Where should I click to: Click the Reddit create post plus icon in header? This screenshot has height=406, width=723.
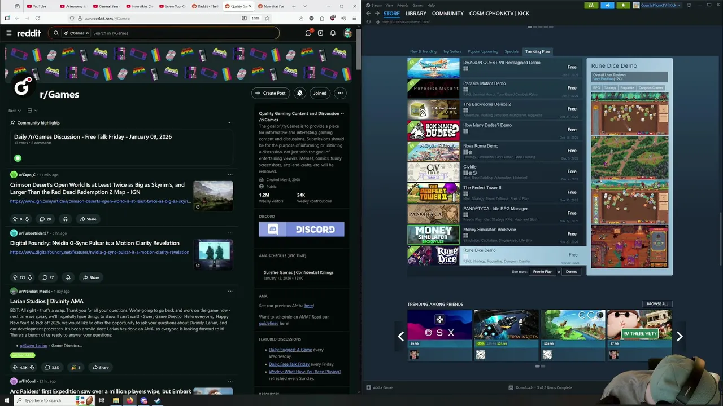click(x=320, y=33)
